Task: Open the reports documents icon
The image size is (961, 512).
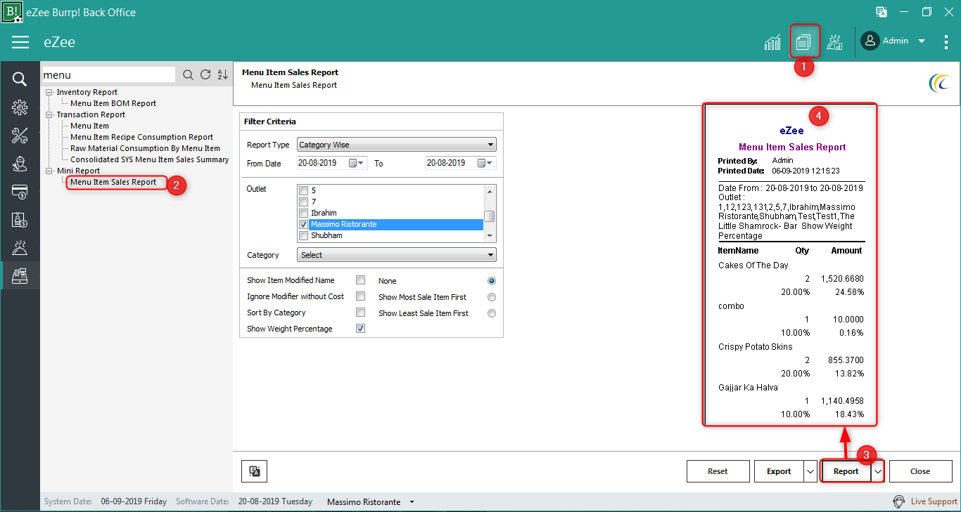Action: [x=803, y=41]
